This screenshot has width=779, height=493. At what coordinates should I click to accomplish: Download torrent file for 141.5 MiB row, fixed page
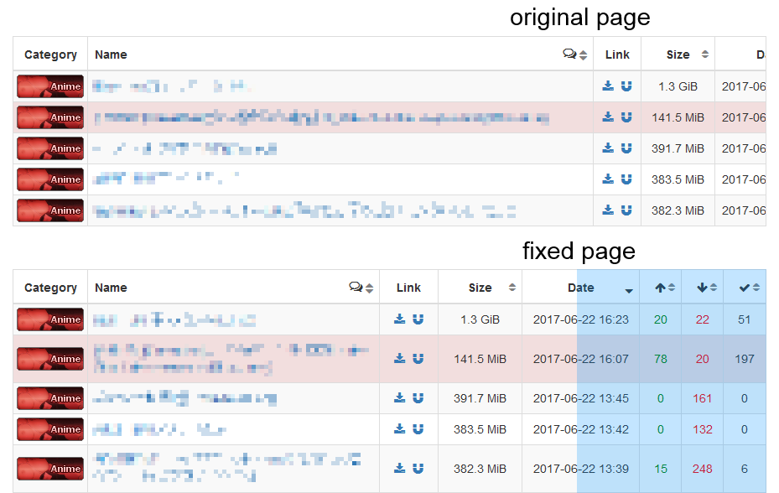[399, 358]
